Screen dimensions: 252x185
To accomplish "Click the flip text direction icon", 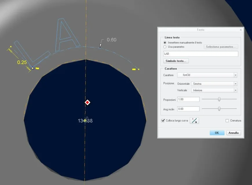I will click(194, 121).
